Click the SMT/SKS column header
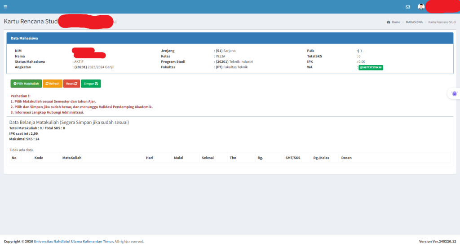Image resolution: width=460 pixels, height=247 pixels. 292,158
